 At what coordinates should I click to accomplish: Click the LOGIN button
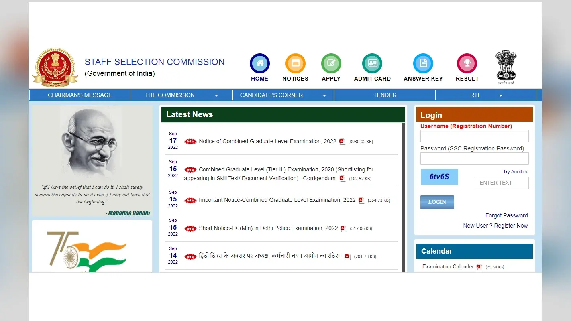coord(437,202)
